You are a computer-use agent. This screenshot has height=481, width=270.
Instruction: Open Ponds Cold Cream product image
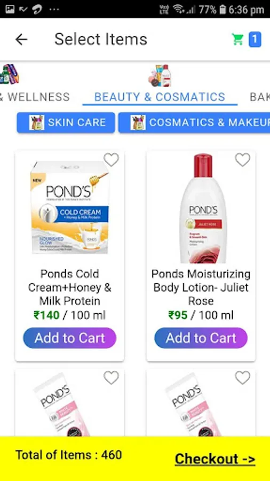coord(69,208)
